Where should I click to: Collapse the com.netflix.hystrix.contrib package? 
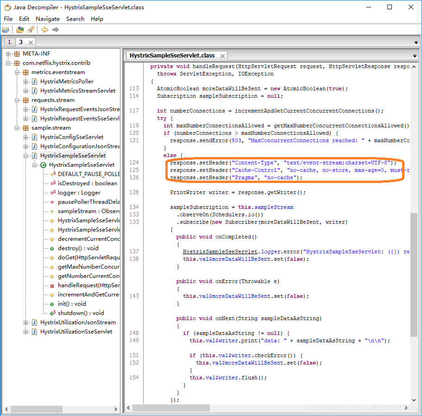point(8,63)
